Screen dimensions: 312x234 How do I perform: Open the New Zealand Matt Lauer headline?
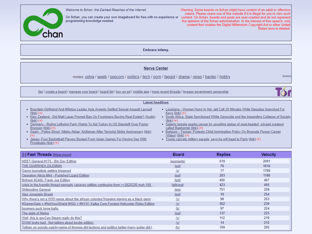[93, 117]
